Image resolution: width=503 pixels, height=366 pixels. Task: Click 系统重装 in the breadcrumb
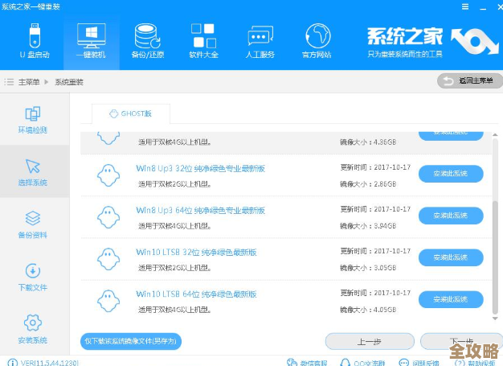coord(69,82)
